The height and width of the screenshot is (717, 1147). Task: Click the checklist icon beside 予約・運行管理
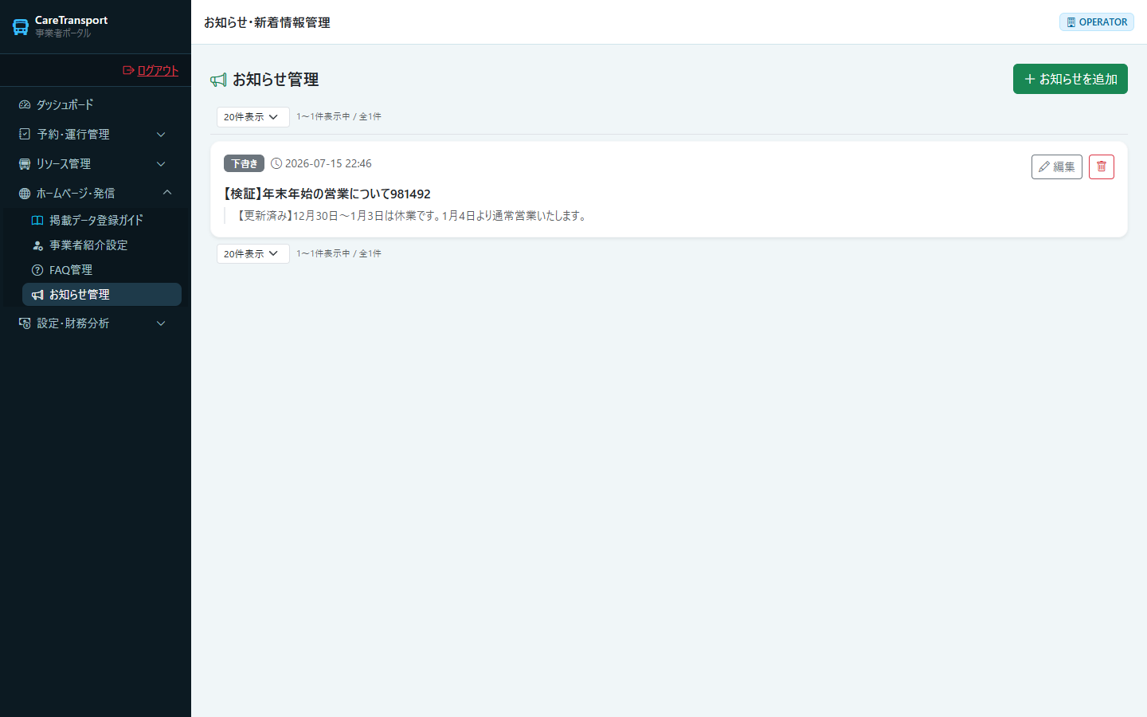[25, 135]
